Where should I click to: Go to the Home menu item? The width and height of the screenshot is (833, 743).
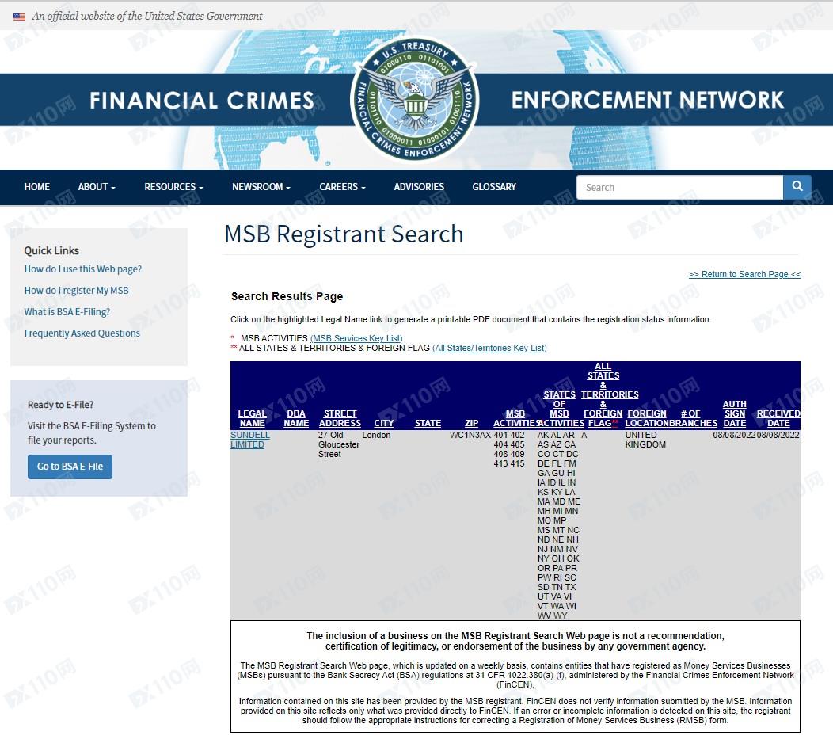[36, 187]
